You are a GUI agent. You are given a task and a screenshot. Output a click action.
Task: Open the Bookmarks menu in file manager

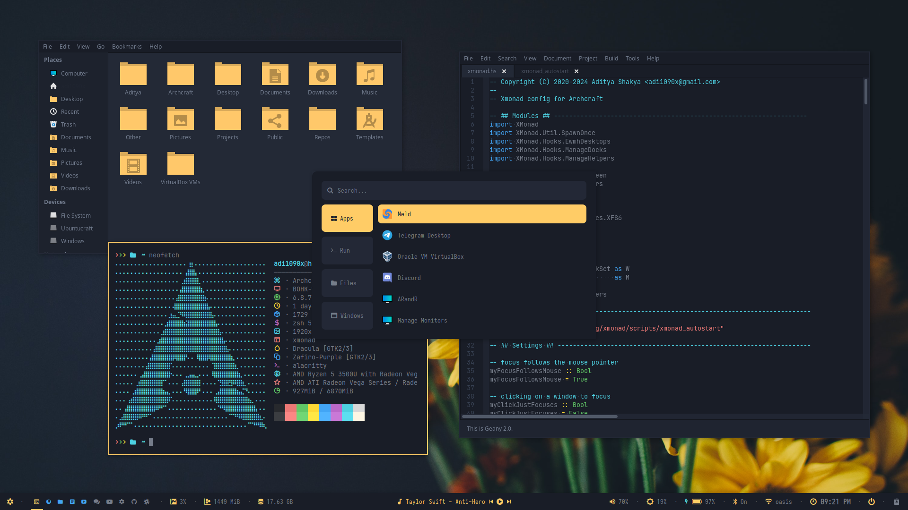(x=126, y=46)
